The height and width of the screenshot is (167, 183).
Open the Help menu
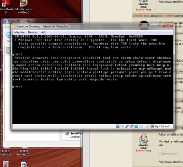tap(43, 32)
